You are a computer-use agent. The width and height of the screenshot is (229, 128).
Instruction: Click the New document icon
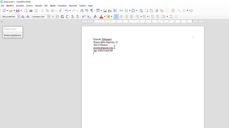pyautogui.click(x=4, y=11)
